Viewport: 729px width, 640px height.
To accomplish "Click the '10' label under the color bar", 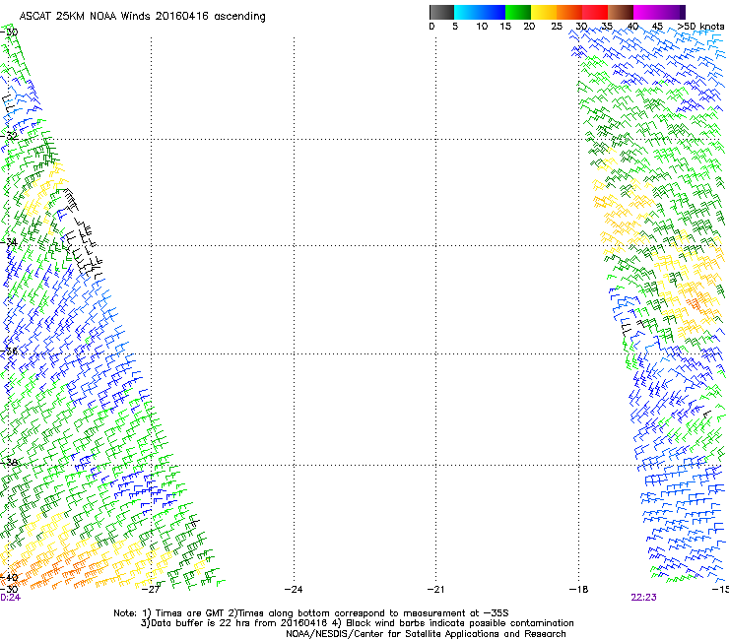I will point(482,27).
